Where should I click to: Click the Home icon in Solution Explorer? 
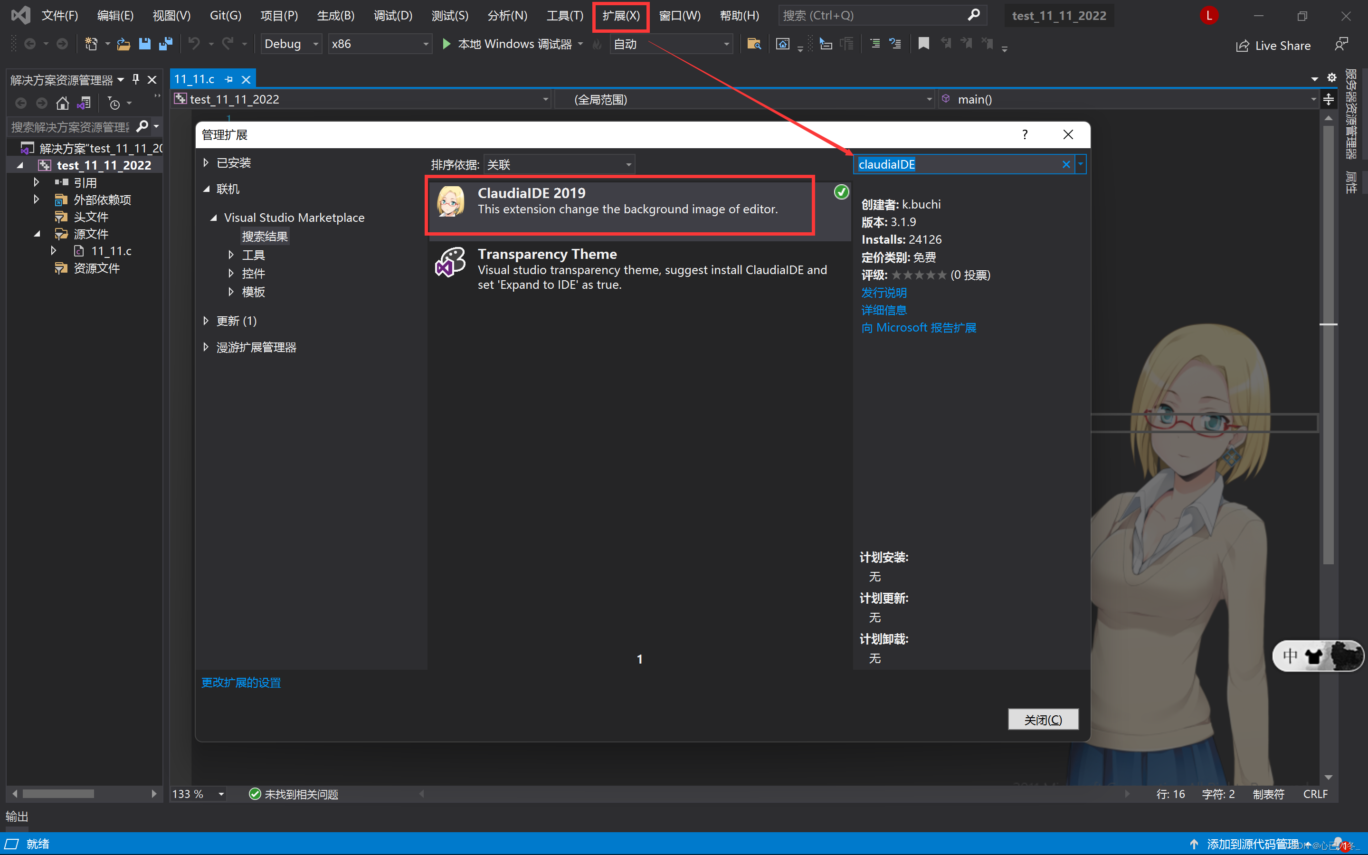(63, 104)
